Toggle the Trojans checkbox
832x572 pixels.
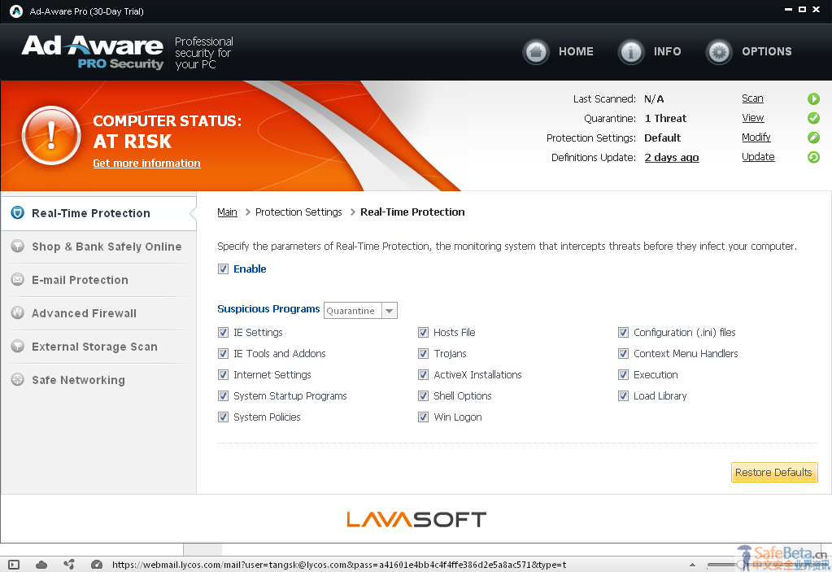tap(424, 354)
